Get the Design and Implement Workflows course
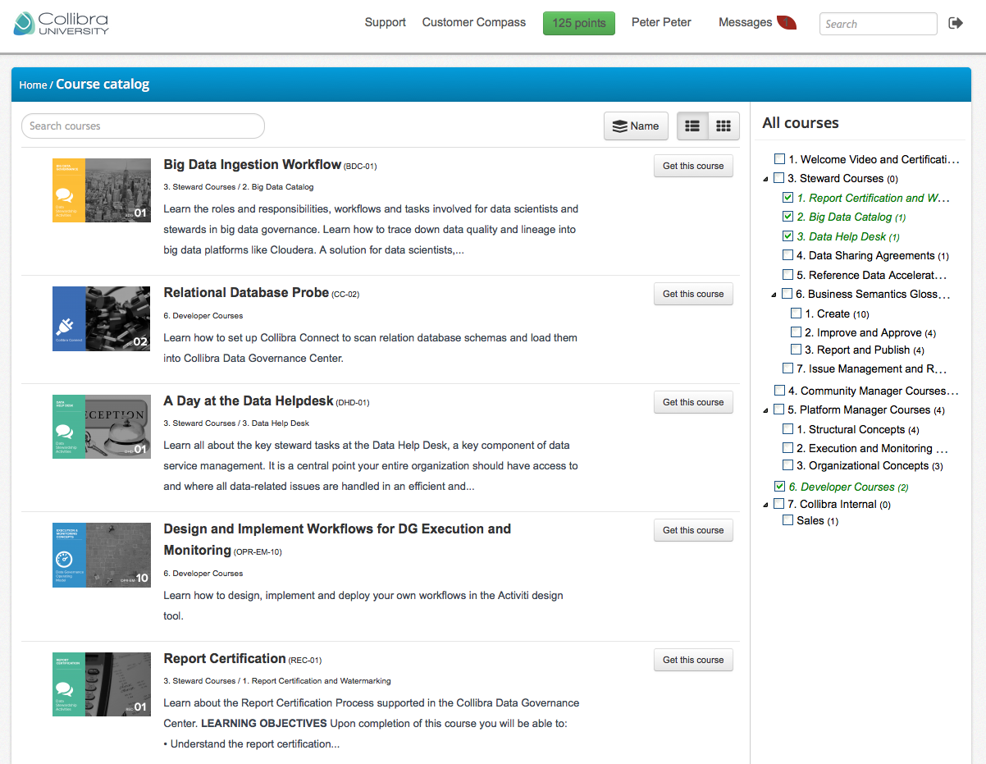 point(693,530)
